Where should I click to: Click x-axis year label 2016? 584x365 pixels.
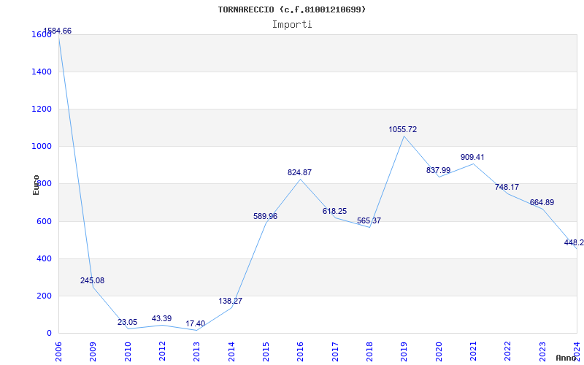[300, 352]
